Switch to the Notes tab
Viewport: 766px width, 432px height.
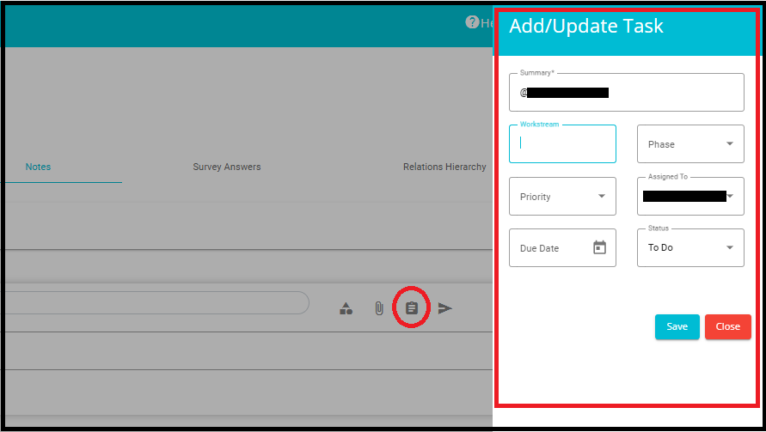point(38,167)
